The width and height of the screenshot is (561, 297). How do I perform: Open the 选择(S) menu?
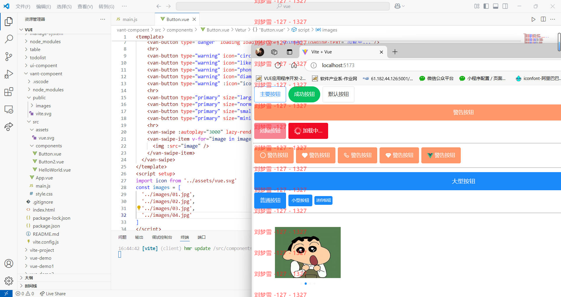coord(64,6)
